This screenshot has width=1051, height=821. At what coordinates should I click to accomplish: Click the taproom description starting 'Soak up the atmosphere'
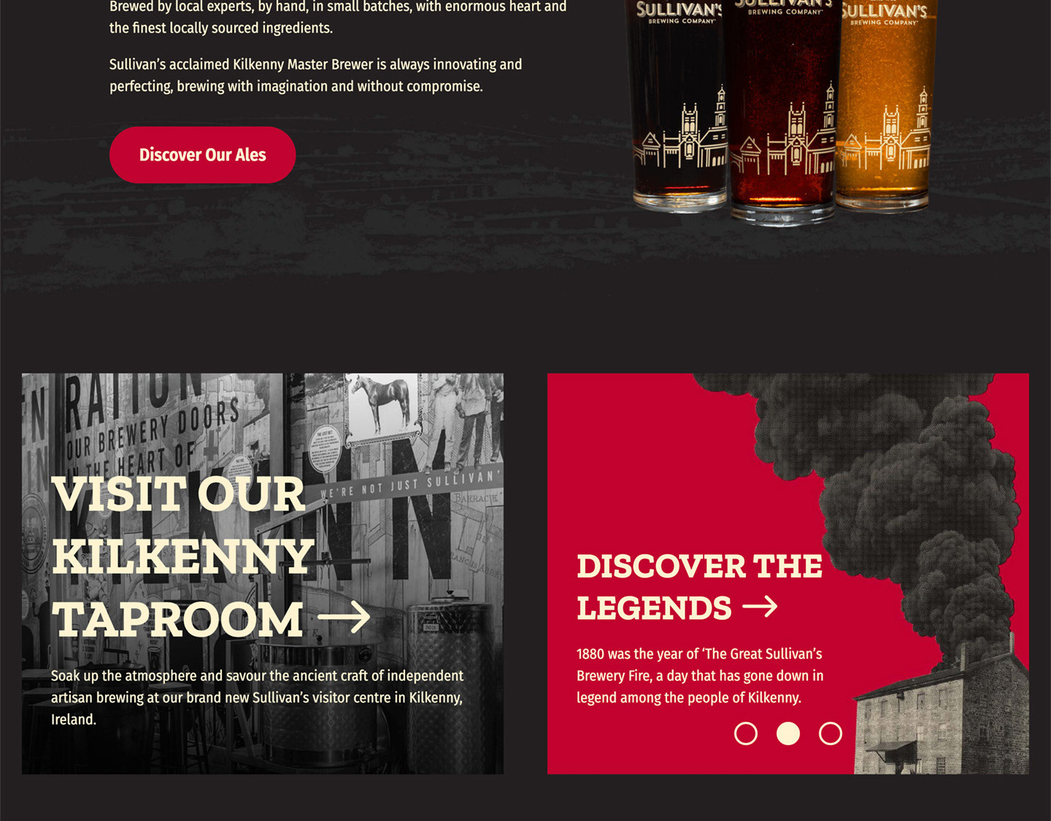(x=257, y=698)
